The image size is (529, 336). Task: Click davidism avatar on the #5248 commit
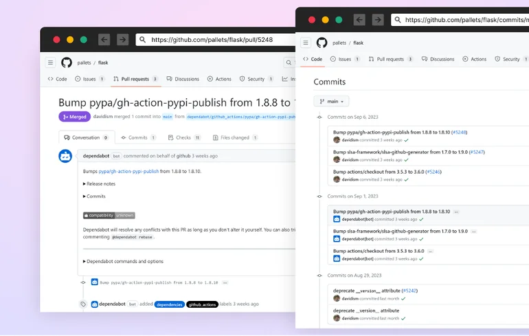coord(337,140)
